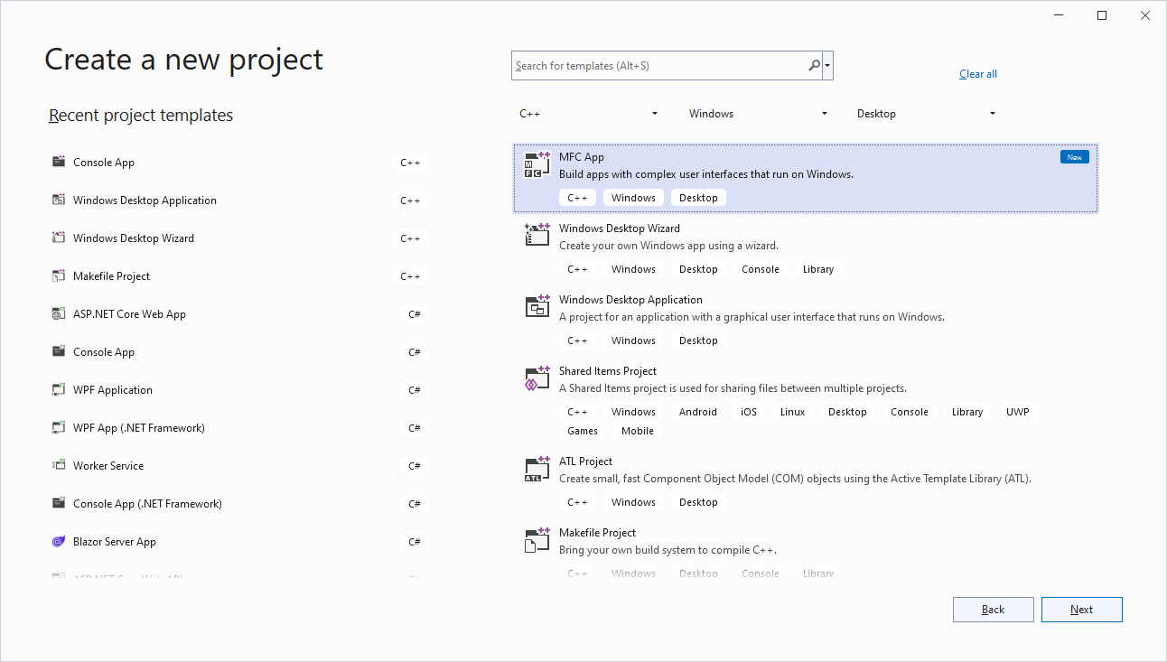Viewport: 1167px width, 662px height.
Task: Open the Desktop project type filter dropdown
Action: (x=927, y=114)
